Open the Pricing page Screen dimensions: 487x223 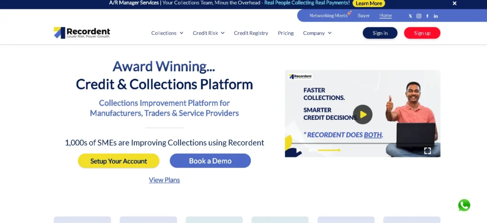tap(286, 33)
